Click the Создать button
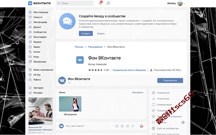This screenshot has height=135, width=216. [86, 33]
